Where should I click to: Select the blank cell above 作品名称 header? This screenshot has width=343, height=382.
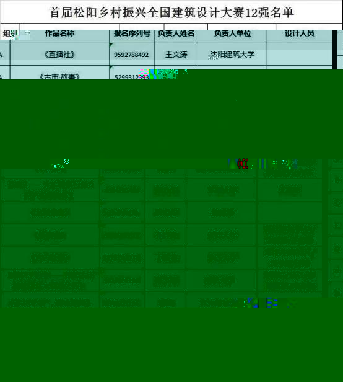69,27
